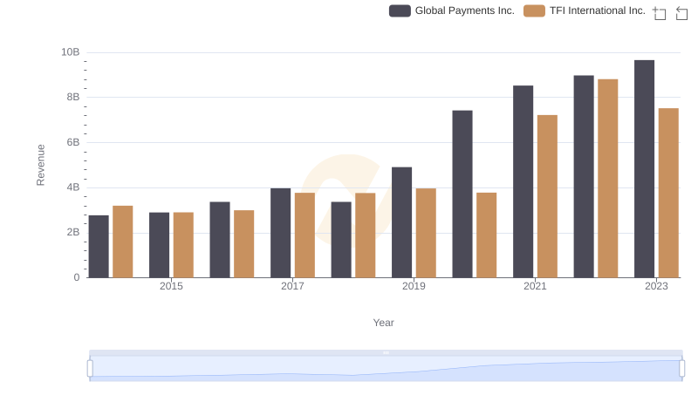Toggle TFI International Inc. legend series
Viewport: 698px width, 402px height.
(x=584, y=10)
